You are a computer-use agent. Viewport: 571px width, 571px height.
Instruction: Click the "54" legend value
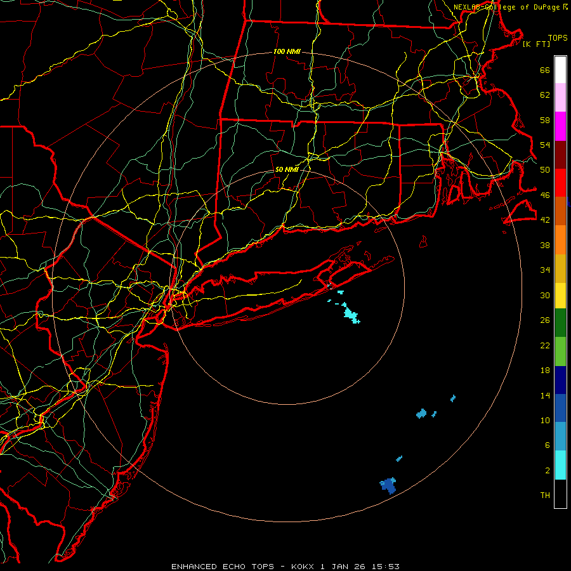tap(545, 145)
